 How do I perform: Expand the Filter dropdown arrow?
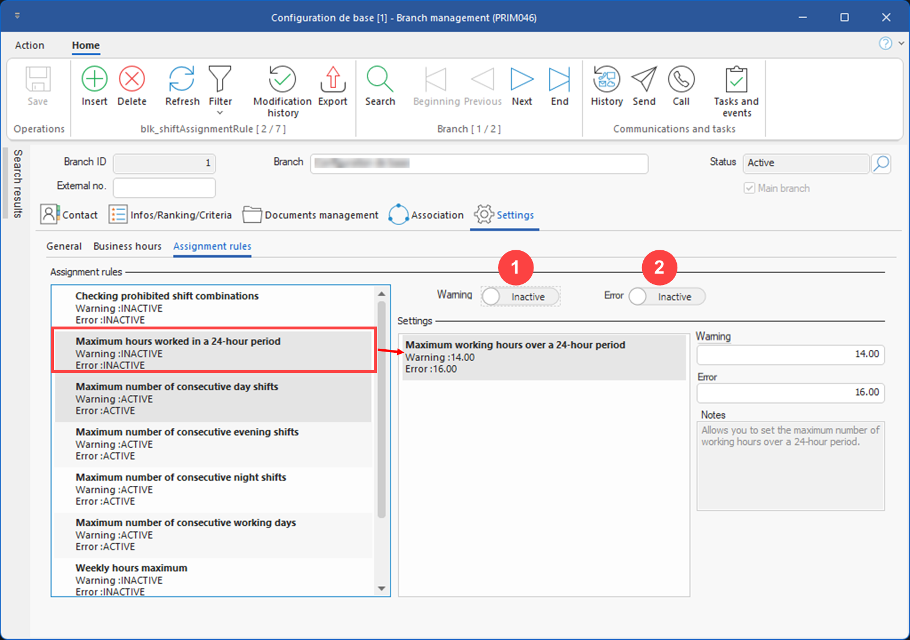tap(220, 113)
